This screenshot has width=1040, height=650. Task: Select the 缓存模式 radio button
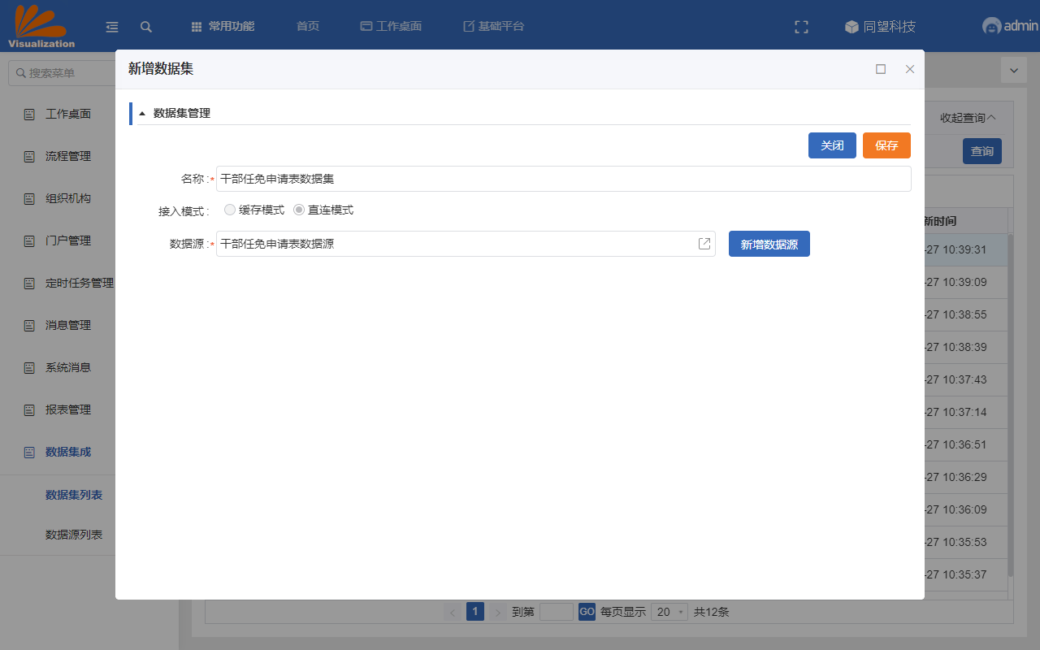[230, 210]
